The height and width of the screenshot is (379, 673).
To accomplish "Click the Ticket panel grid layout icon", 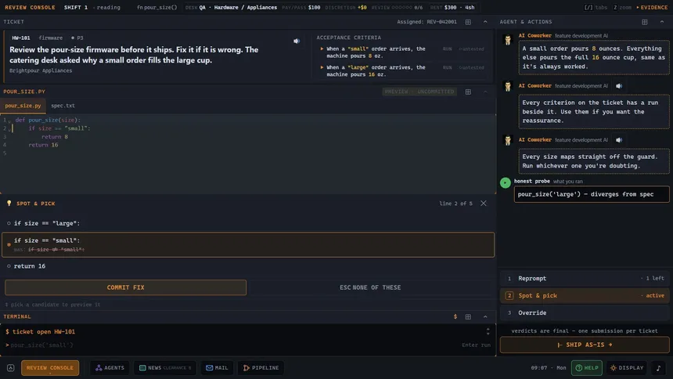I will [x=468, y=22].
